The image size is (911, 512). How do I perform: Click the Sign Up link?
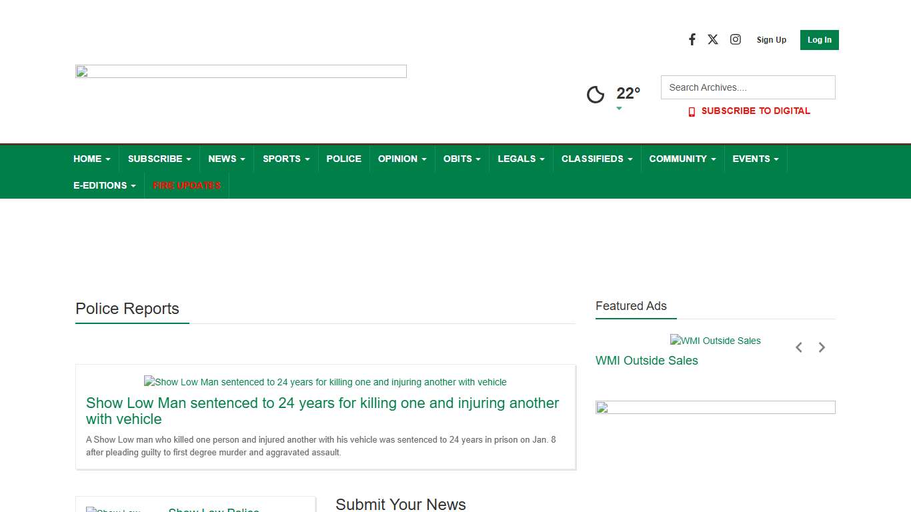pos(771,40)
